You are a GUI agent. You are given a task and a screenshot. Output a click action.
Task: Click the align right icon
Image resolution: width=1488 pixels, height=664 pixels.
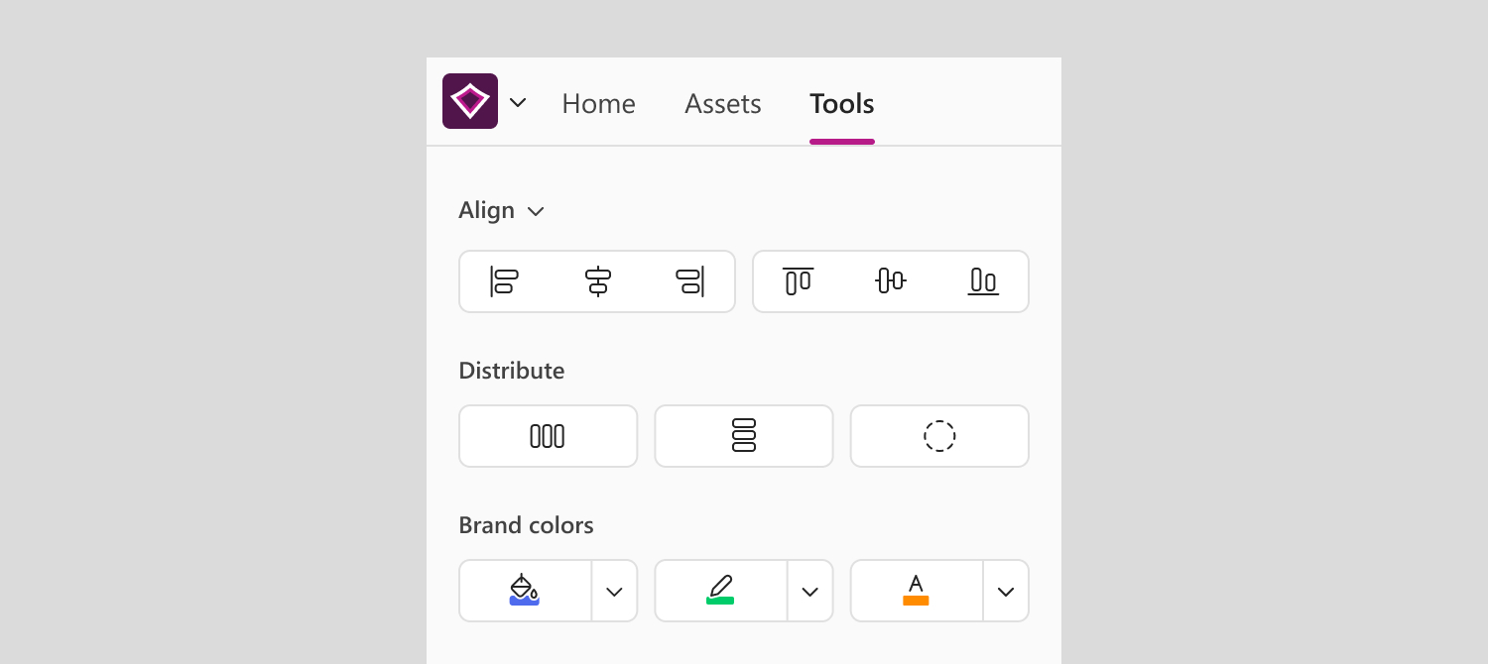[690, 281]
